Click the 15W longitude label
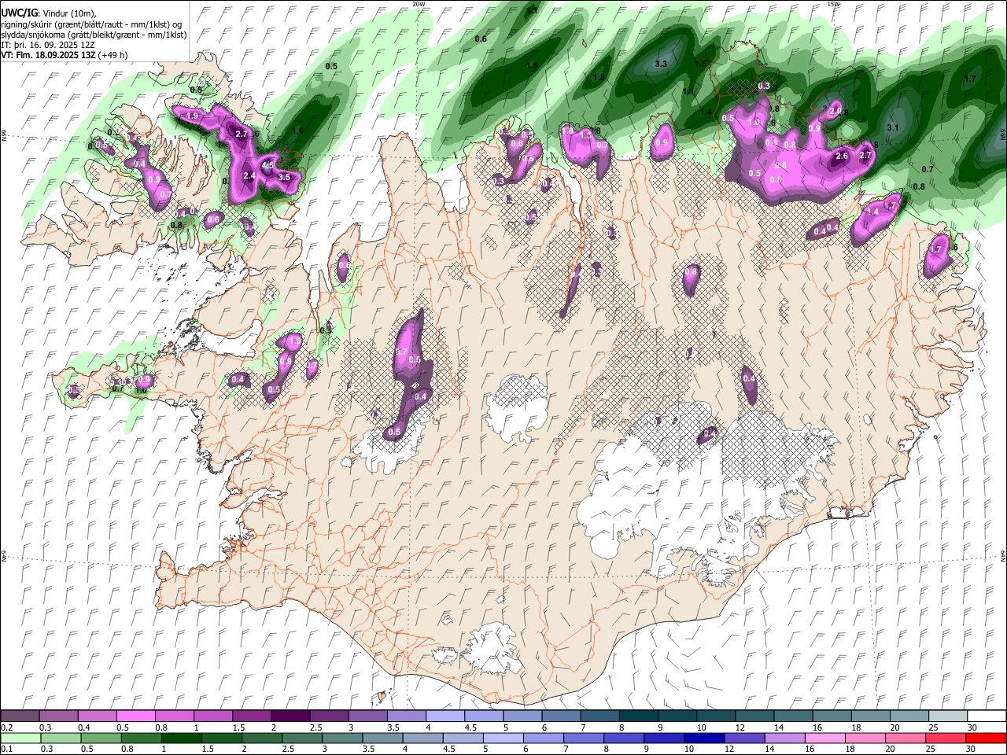1007x755 pixels. point(834,4)
